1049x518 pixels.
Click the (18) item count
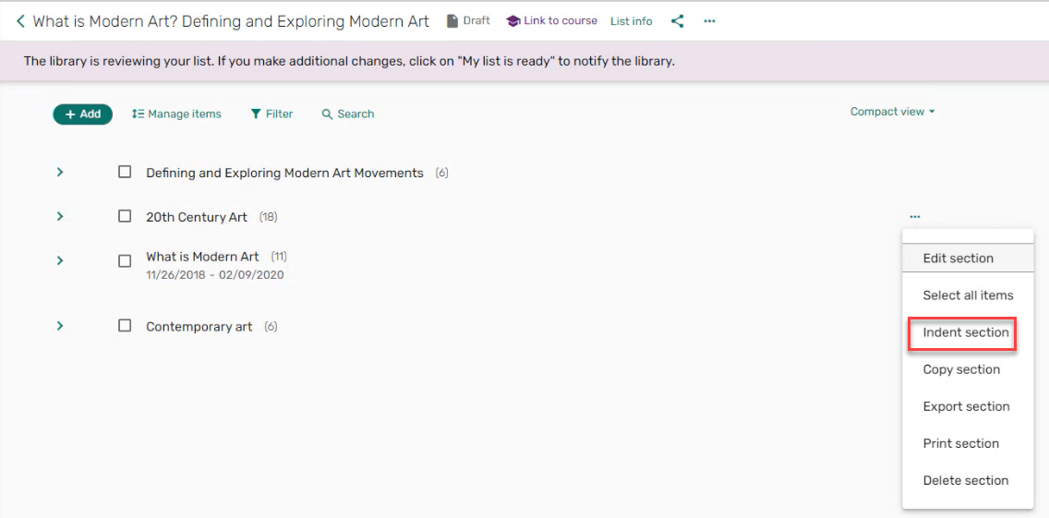[269, 217]
